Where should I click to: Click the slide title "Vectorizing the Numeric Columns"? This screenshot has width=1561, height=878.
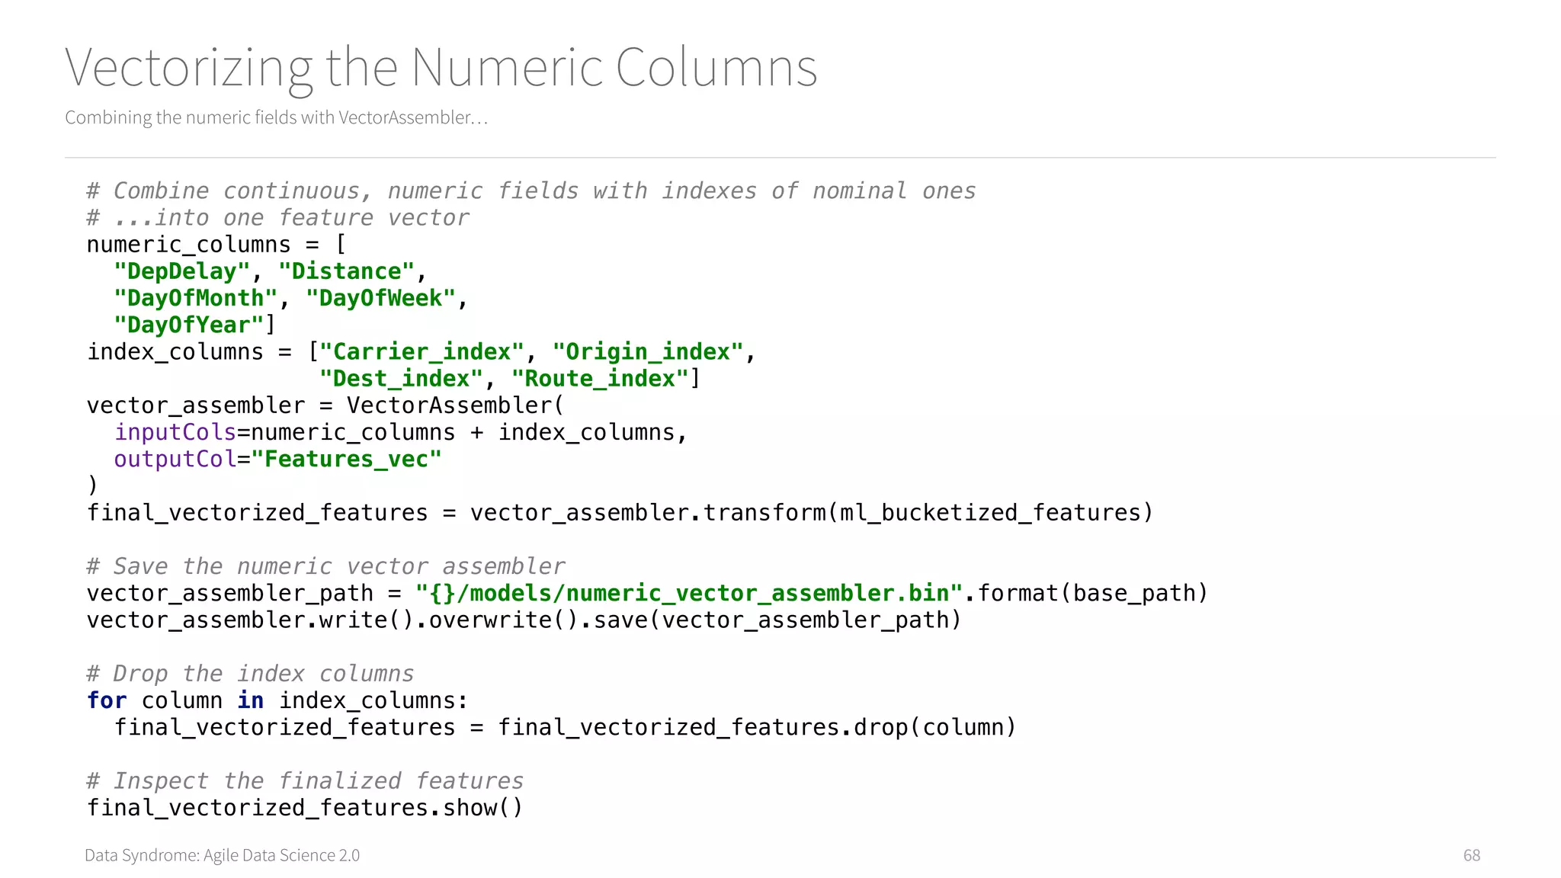[441, 69]
